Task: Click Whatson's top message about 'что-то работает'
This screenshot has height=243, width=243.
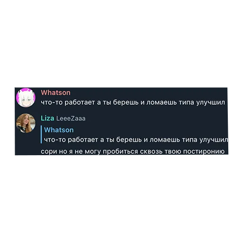Action: tap(133, 103)
